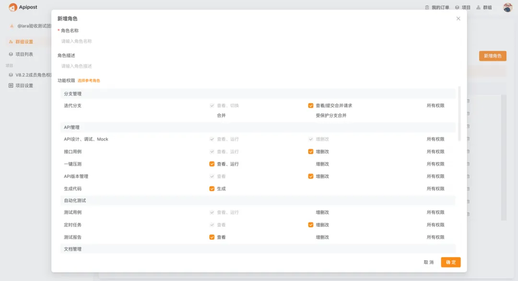Viewport: 518px width, 281px height.
Task: Click the 角色名称 input field
Action: (259, 41)
